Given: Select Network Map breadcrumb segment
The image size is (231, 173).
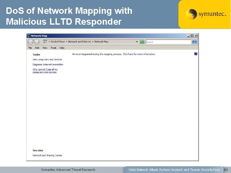Looking at the screenshot, I should tap(101, 42).
